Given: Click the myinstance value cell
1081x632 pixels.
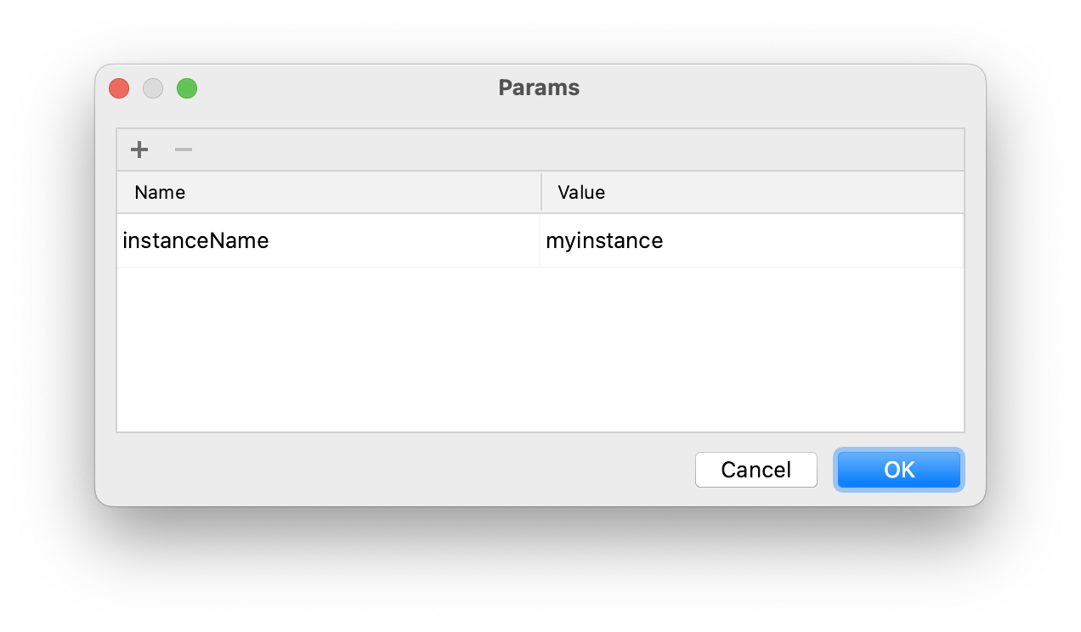Looking at the screenshot, I should (x=604, y=241).
